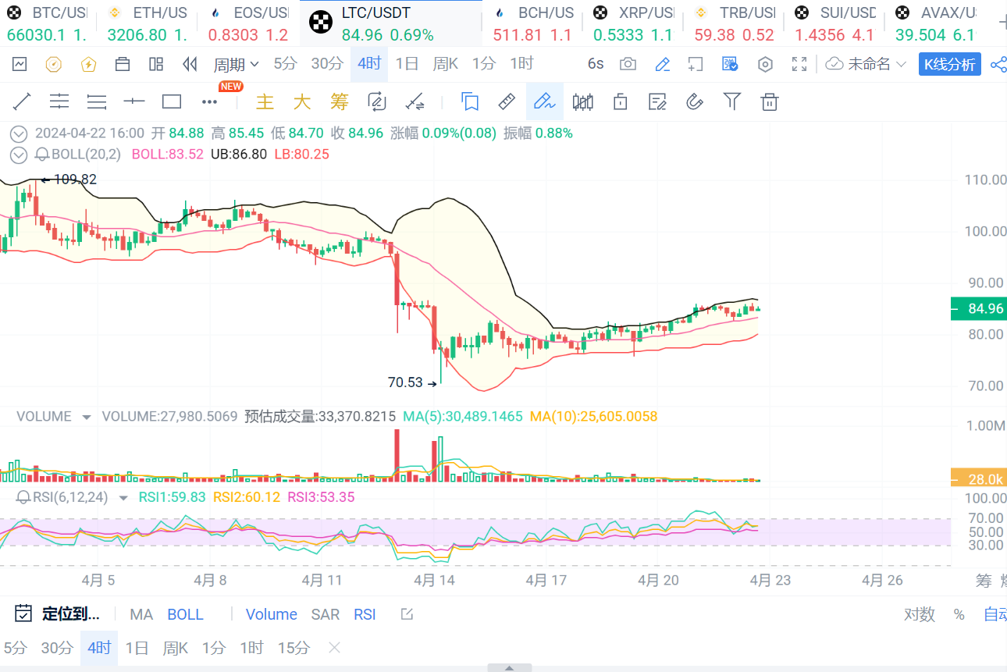Open the indicator edit icon beside RSI
This screenshot has height=672, width=1007.
pyautogui.click(x=407, y=614)
